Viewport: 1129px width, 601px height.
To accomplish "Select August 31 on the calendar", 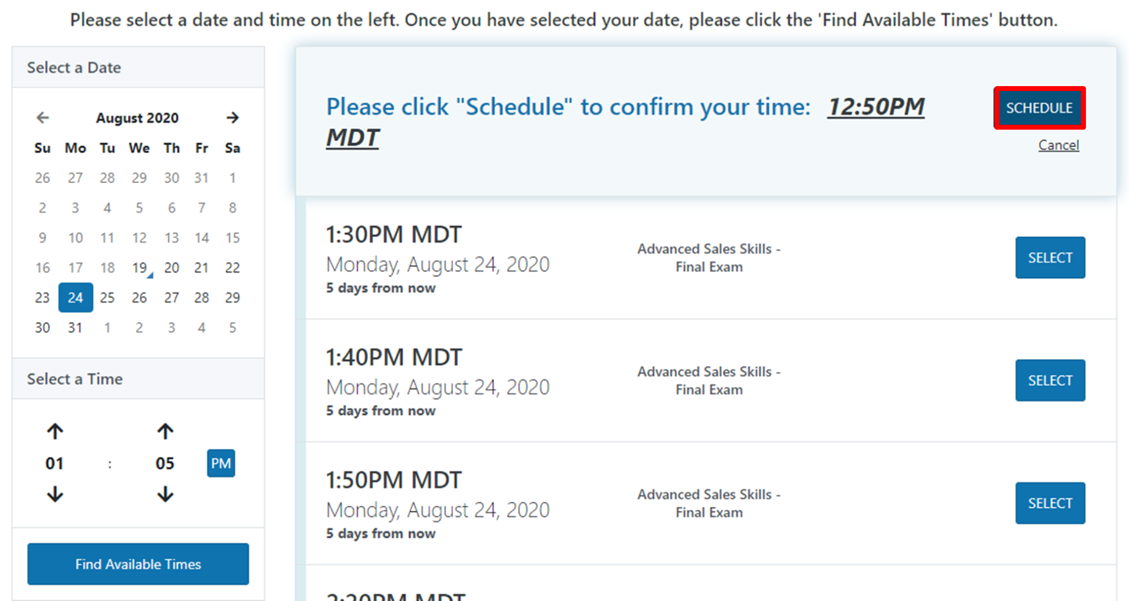I will pyautogui.click(x=76, y=328).
